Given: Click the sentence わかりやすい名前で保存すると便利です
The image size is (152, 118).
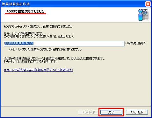Looking at the screenshot, I should tap(31, 62).
